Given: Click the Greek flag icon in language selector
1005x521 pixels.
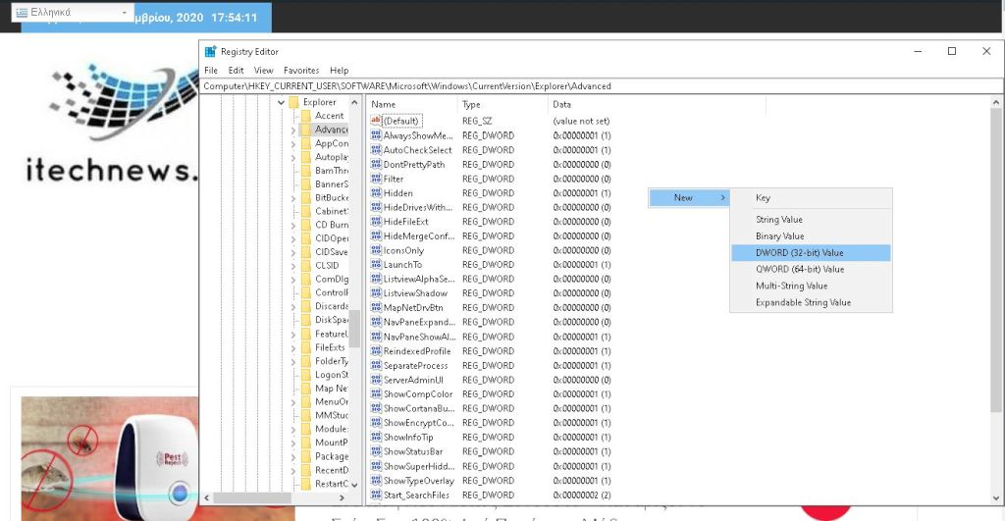Looking at the screenshot, I should [22, 12].
